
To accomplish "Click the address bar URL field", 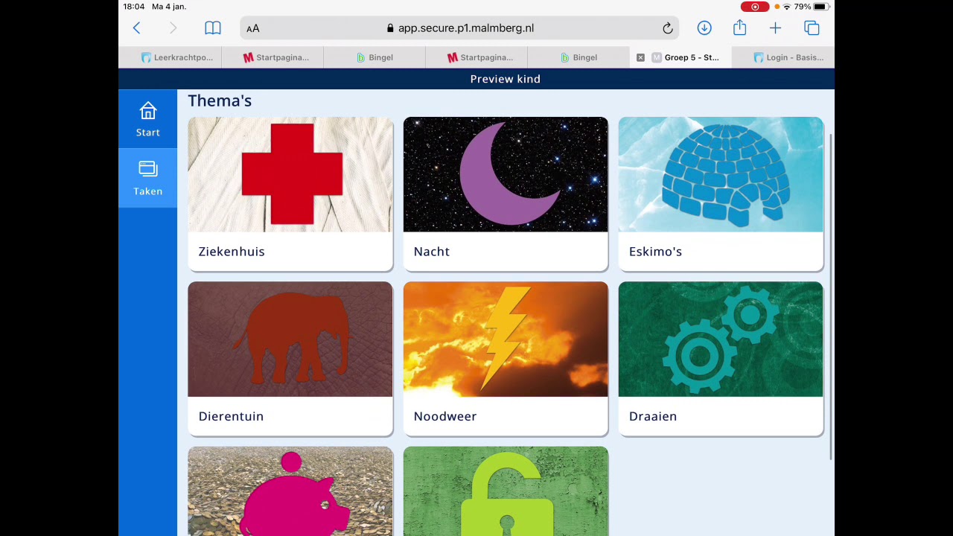I will click(459, 28).
